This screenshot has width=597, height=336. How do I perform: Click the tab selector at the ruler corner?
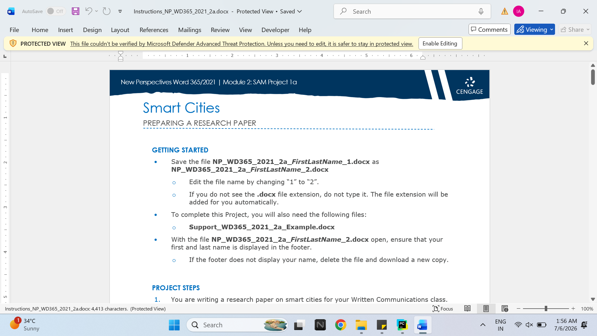tap(5, 56)
